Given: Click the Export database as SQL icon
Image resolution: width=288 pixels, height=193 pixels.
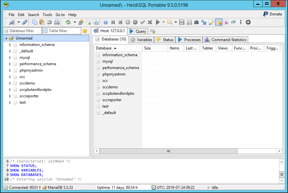Looking at the screenshot, I should point(96,22).
